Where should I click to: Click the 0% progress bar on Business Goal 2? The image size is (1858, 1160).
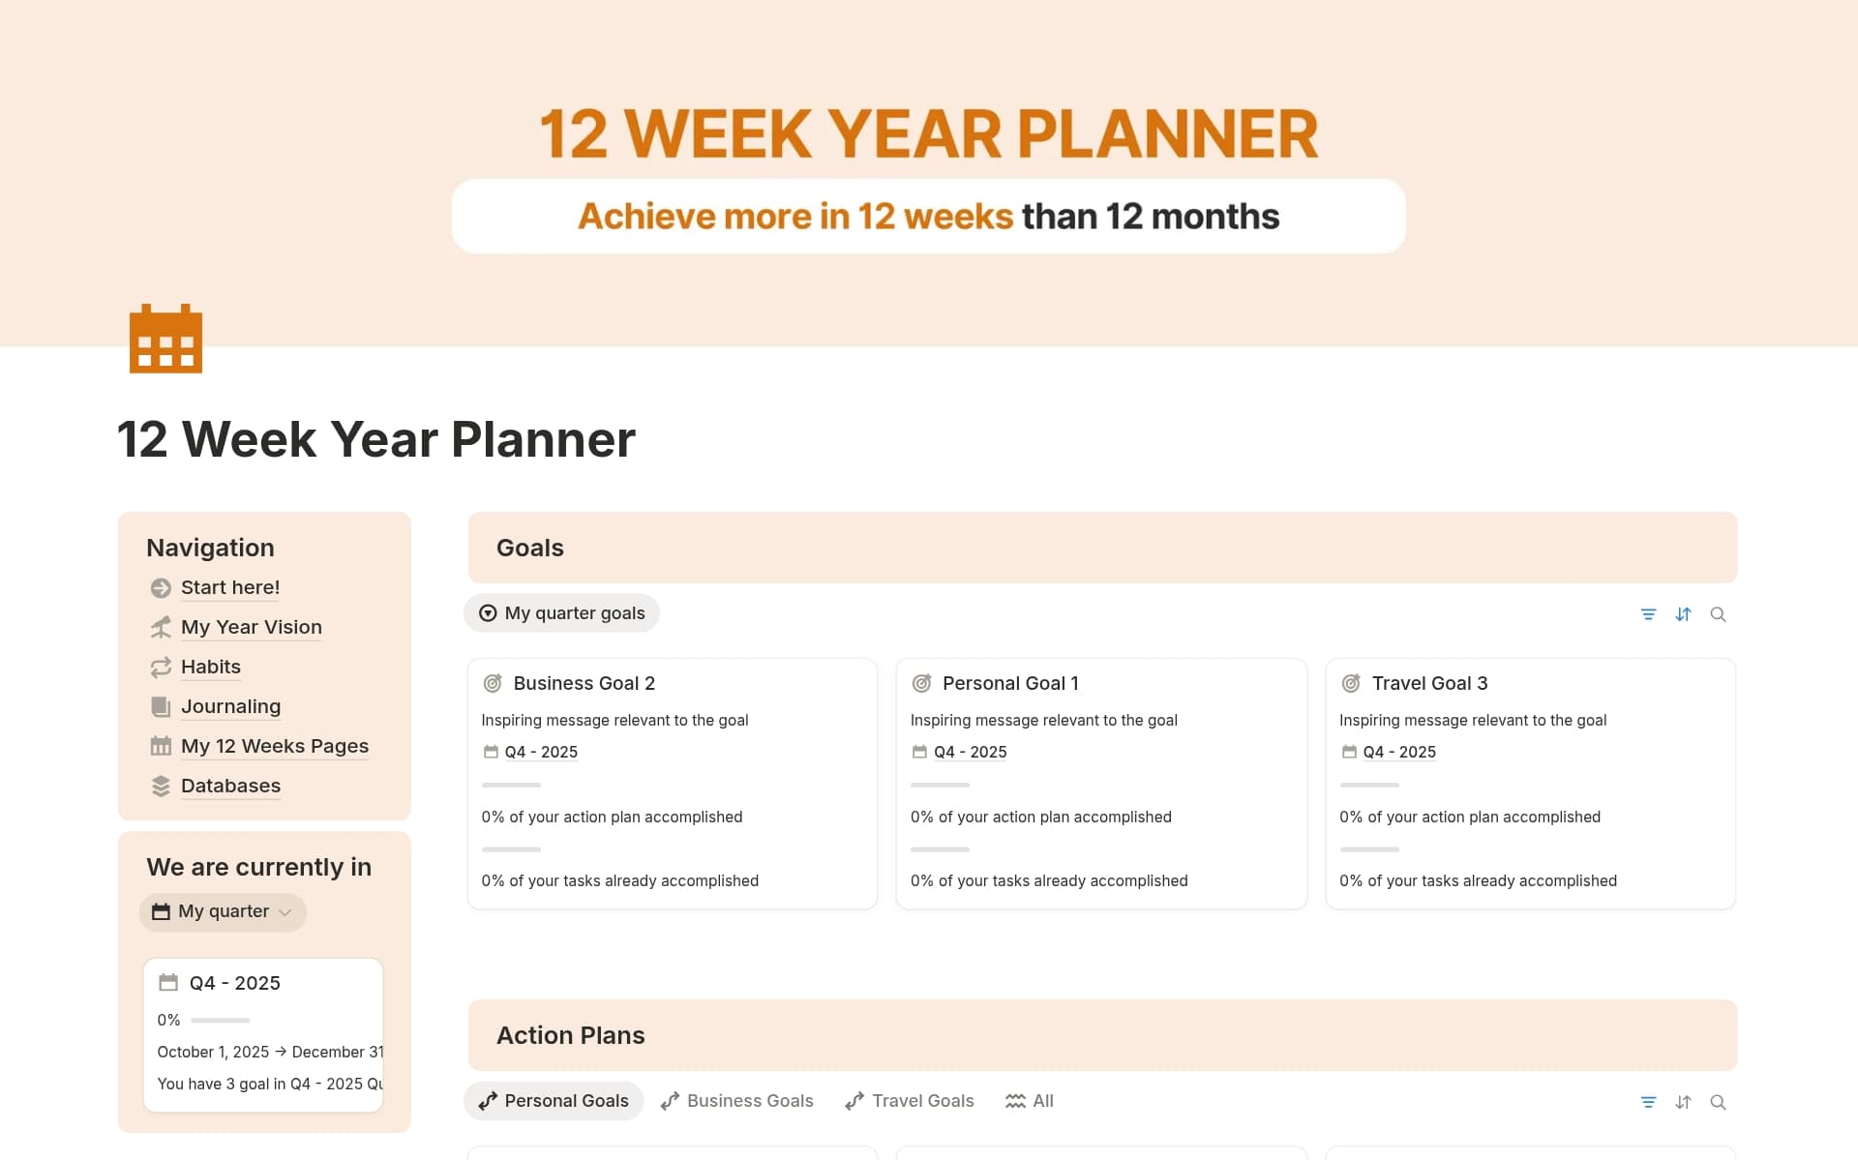point(510,785)
